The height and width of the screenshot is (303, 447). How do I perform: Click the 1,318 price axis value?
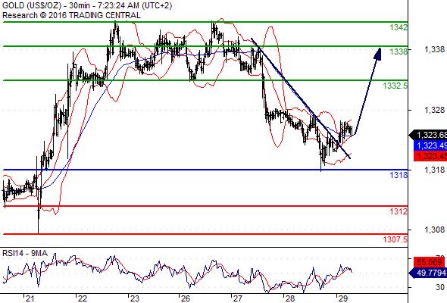pyautogui.click(x=434, y=170)
